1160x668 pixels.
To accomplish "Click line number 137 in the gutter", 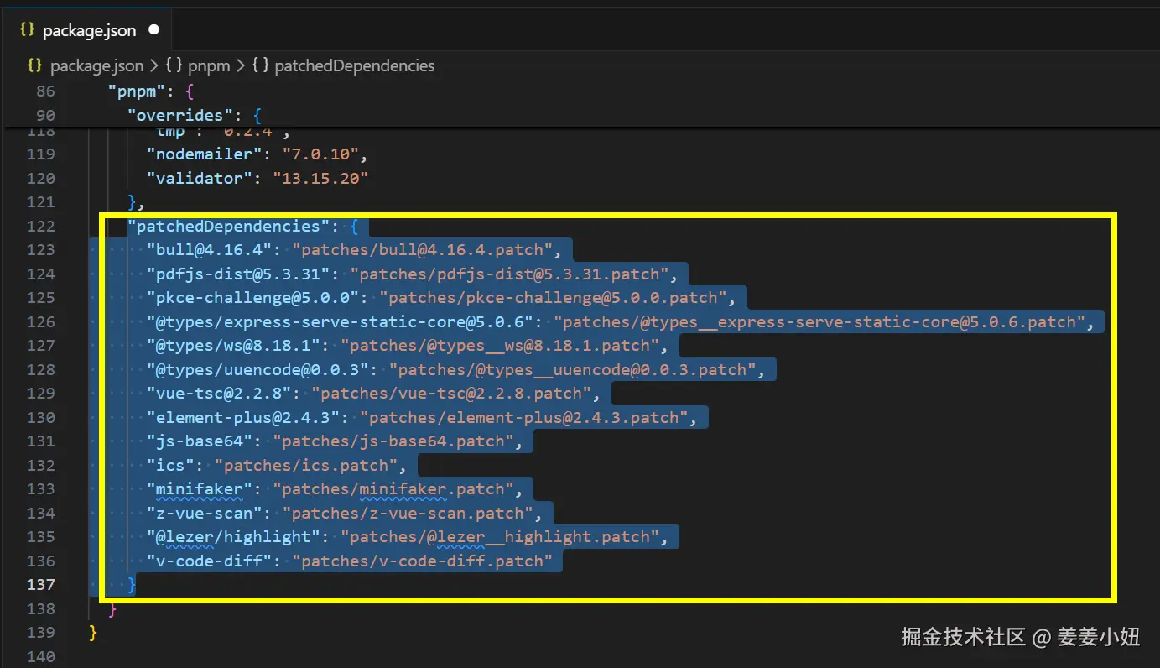I will 40,584.
